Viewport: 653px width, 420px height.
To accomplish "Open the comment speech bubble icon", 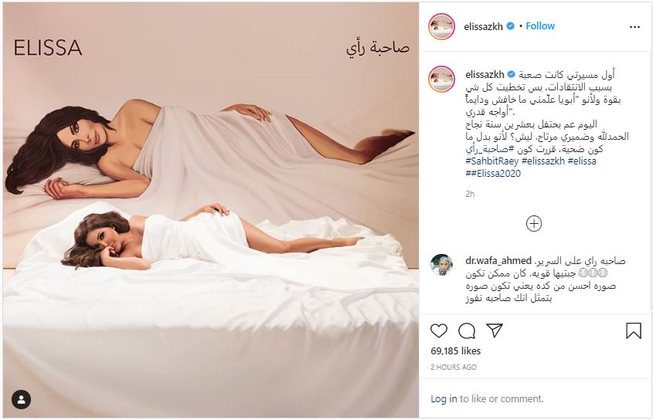I will coord(467,331).
